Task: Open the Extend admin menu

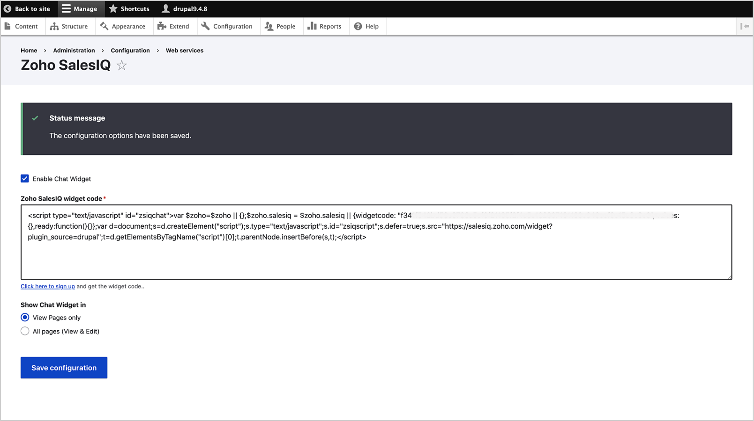Action: coord(173,26)
